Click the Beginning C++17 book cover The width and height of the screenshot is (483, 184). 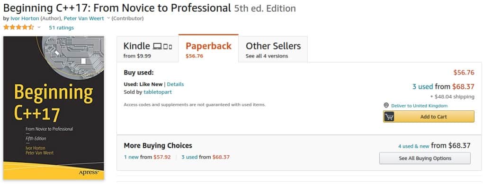tap(54, 108)
